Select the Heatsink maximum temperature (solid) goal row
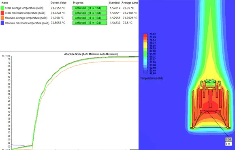 [x=69, y=23]
